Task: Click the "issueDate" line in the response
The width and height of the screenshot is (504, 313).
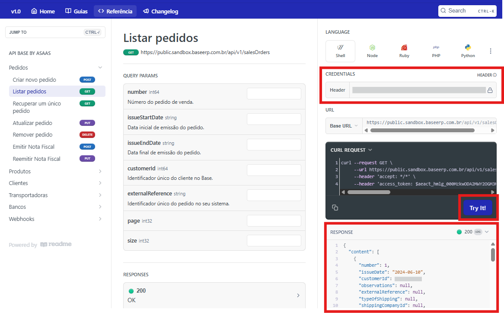Action: click(x=392, y=272)
